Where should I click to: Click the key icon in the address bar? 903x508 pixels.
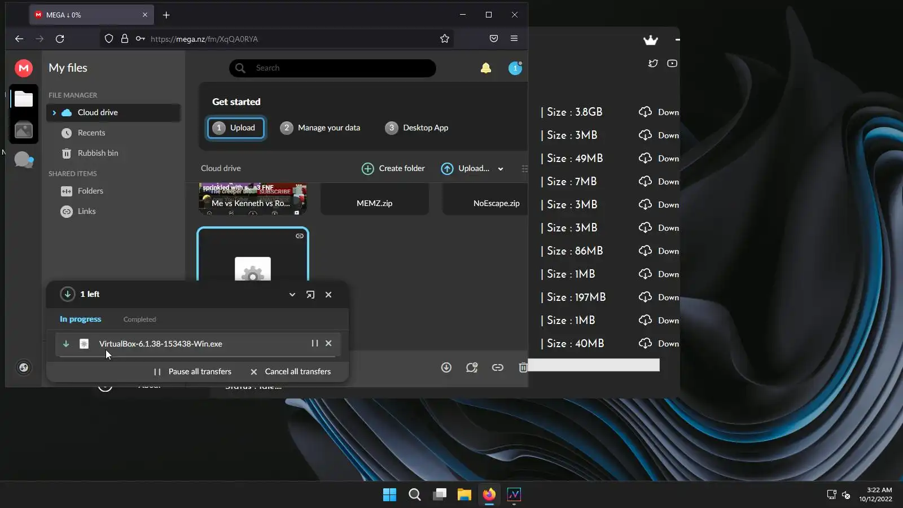pyautogui.click(x=141, y=39)
